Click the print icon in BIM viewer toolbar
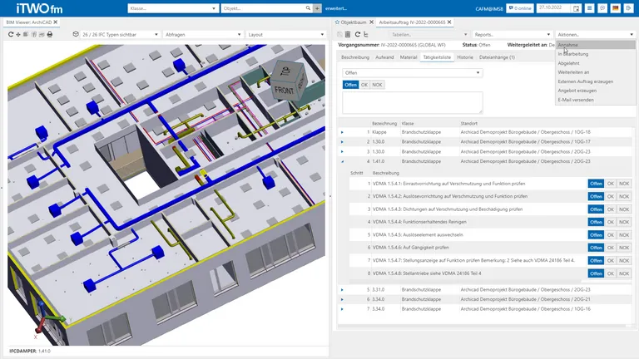 50,35
